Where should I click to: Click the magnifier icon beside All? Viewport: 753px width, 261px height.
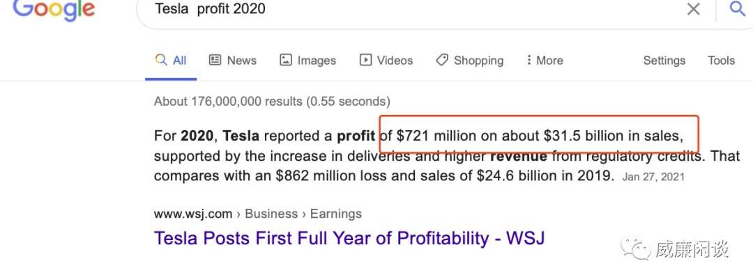click(161, 60)
